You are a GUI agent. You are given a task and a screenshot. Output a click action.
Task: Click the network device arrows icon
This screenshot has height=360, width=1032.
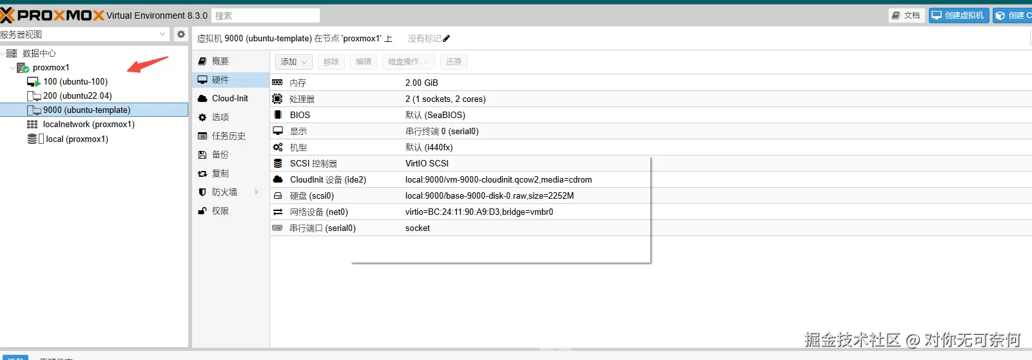tap(278, 212)
